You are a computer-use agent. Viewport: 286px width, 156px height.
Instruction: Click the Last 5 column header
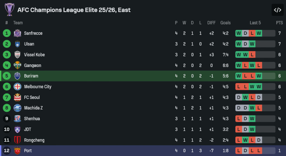[x=255, y=23]
